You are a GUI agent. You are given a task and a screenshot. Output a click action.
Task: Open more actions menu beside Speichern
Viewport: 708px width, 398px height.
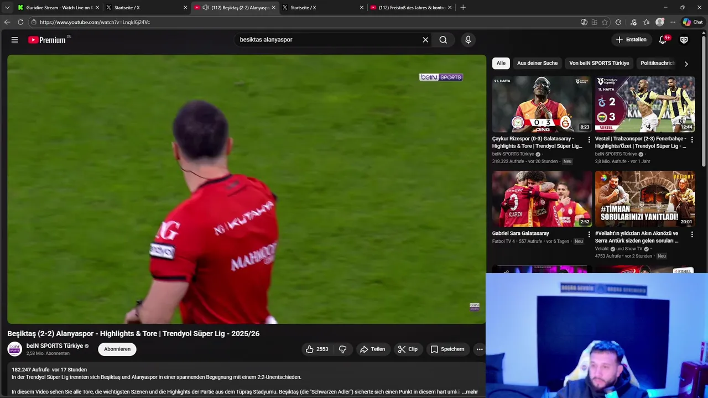coord(480,349)
